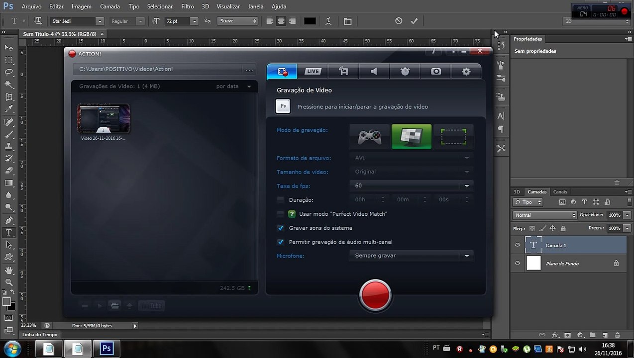Select the Move tool in Photoshop

pos(9,48)
